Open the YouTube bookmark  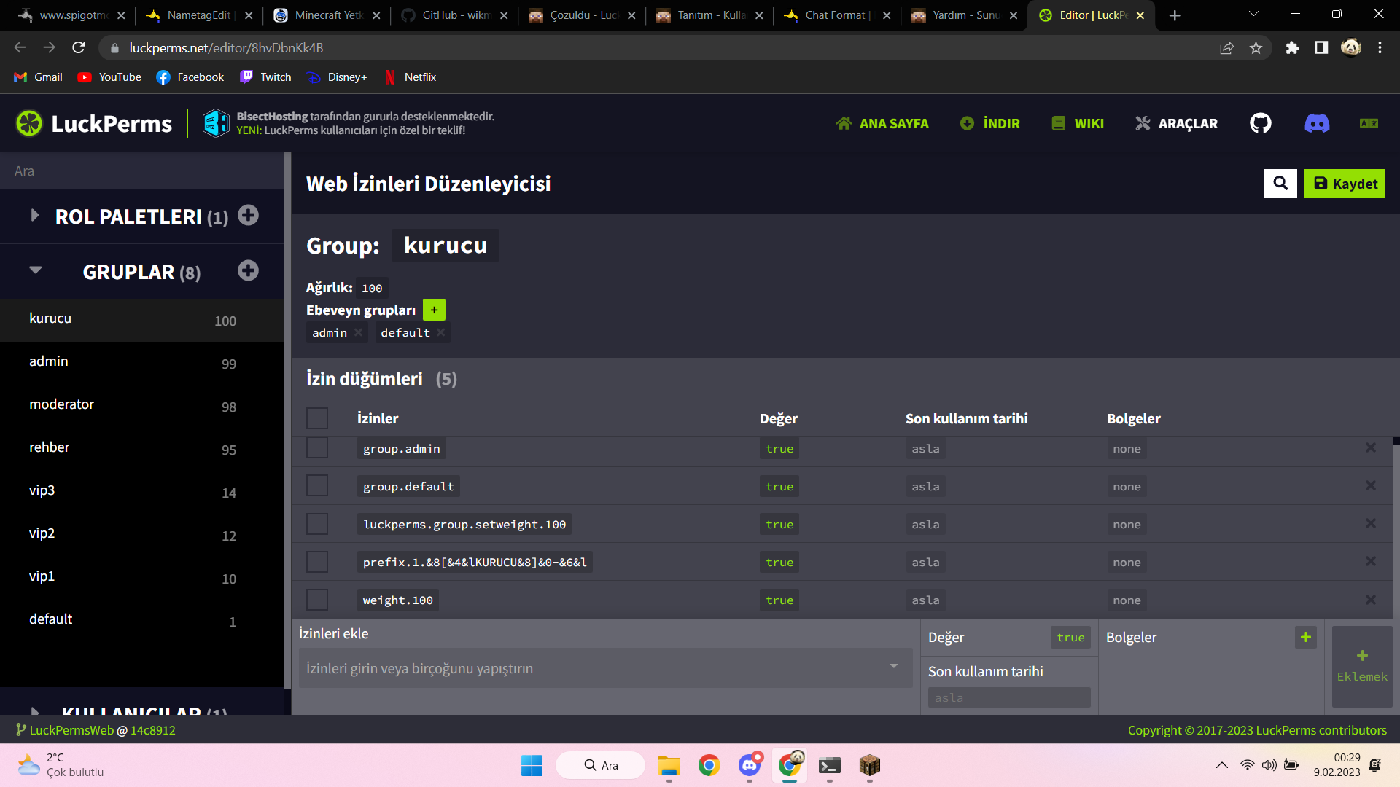click(x=109, y=77)
